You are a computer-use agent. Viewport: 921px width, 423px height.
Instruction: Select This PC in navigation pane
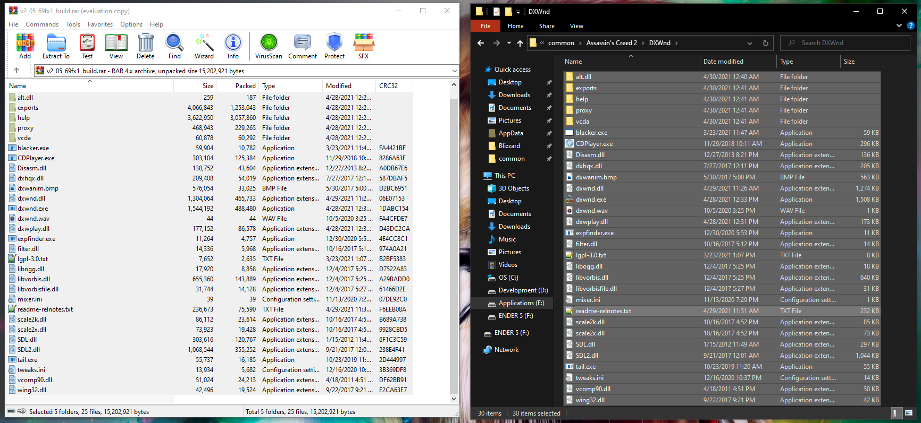505,176
